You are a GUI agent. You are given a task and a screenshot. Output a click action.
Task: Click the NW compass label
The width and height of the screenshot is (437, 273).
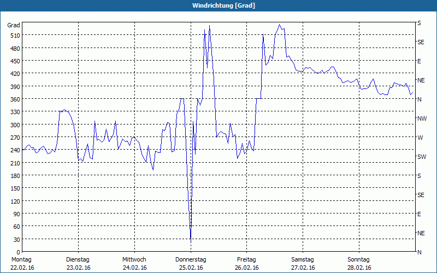pyautogui.click(x=422, y=118)
